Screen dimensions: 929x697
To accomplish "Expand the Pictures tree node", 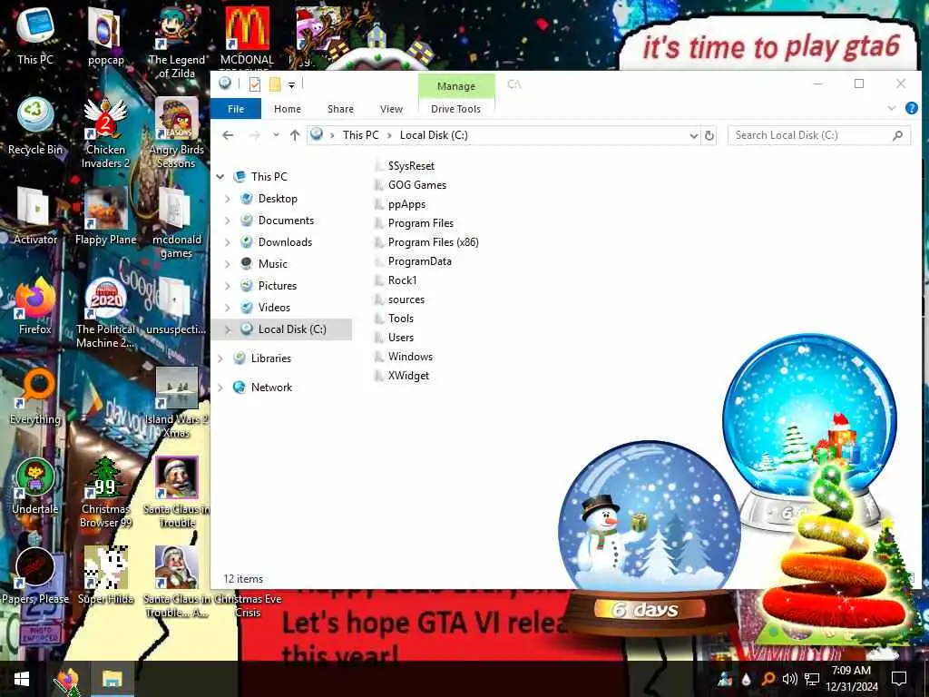I will pyautogui.click(x=228, y=286).
